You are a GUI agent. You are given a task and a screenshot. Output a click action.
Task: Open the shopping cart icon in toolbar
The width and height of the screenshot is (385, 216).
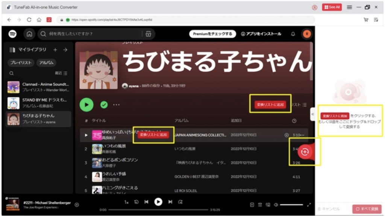coord(366,20)
